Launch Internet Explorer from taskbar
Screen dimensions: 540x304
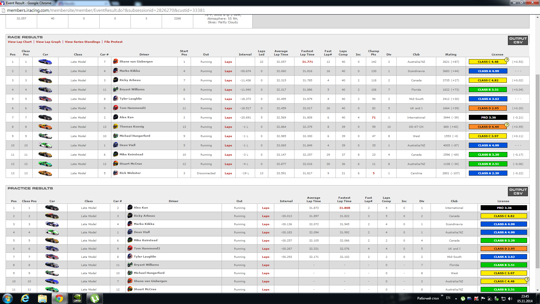tap(25, 298)
